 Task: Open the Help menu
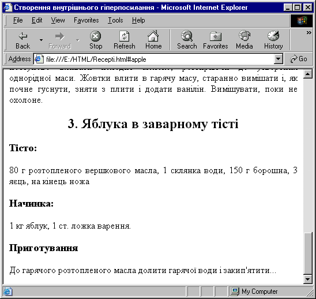(x=138, y=20)
